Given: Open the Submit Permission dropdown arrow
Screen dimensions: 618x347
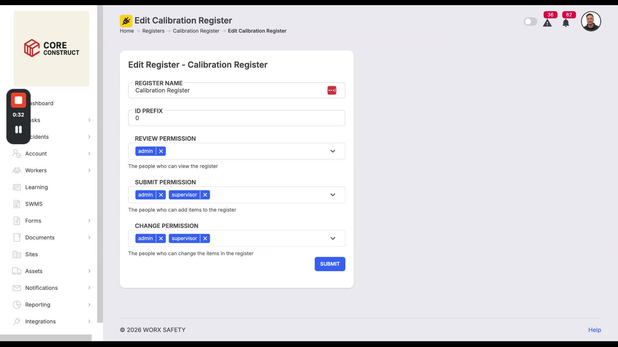Looking at the screenshot, I should [x=333, y=195].
